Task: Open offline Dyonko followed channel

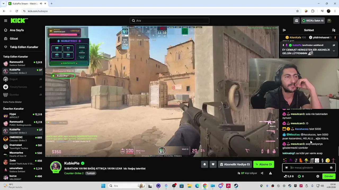Action: pos(23,94)
